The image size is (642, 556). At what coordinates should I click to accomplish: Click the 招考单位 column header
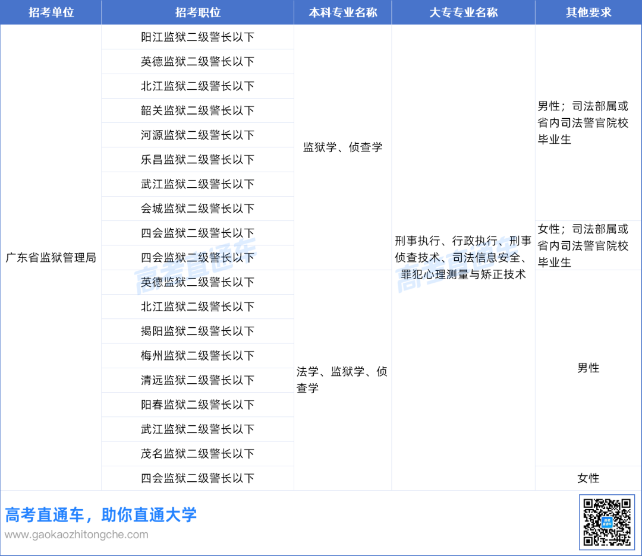coord(51,12)
